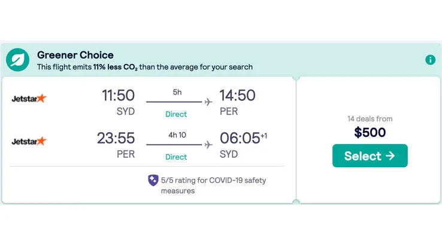Click the Greener Choice heading
442x245 pixels.
pyautogui.click(x=75, y=55)
